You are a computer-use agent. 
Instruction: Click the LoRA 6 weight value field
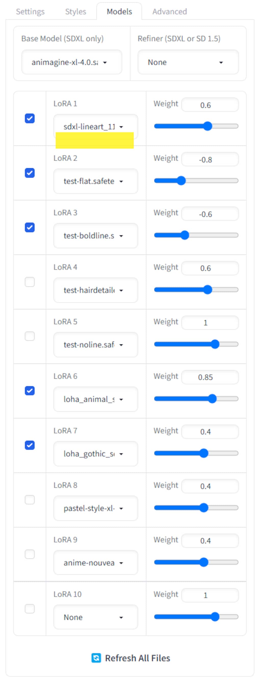[210, 377]
